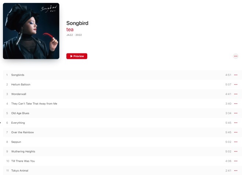242x175 pixels.
Task: Click the red Preview play button
Action: tap(77, 56)
